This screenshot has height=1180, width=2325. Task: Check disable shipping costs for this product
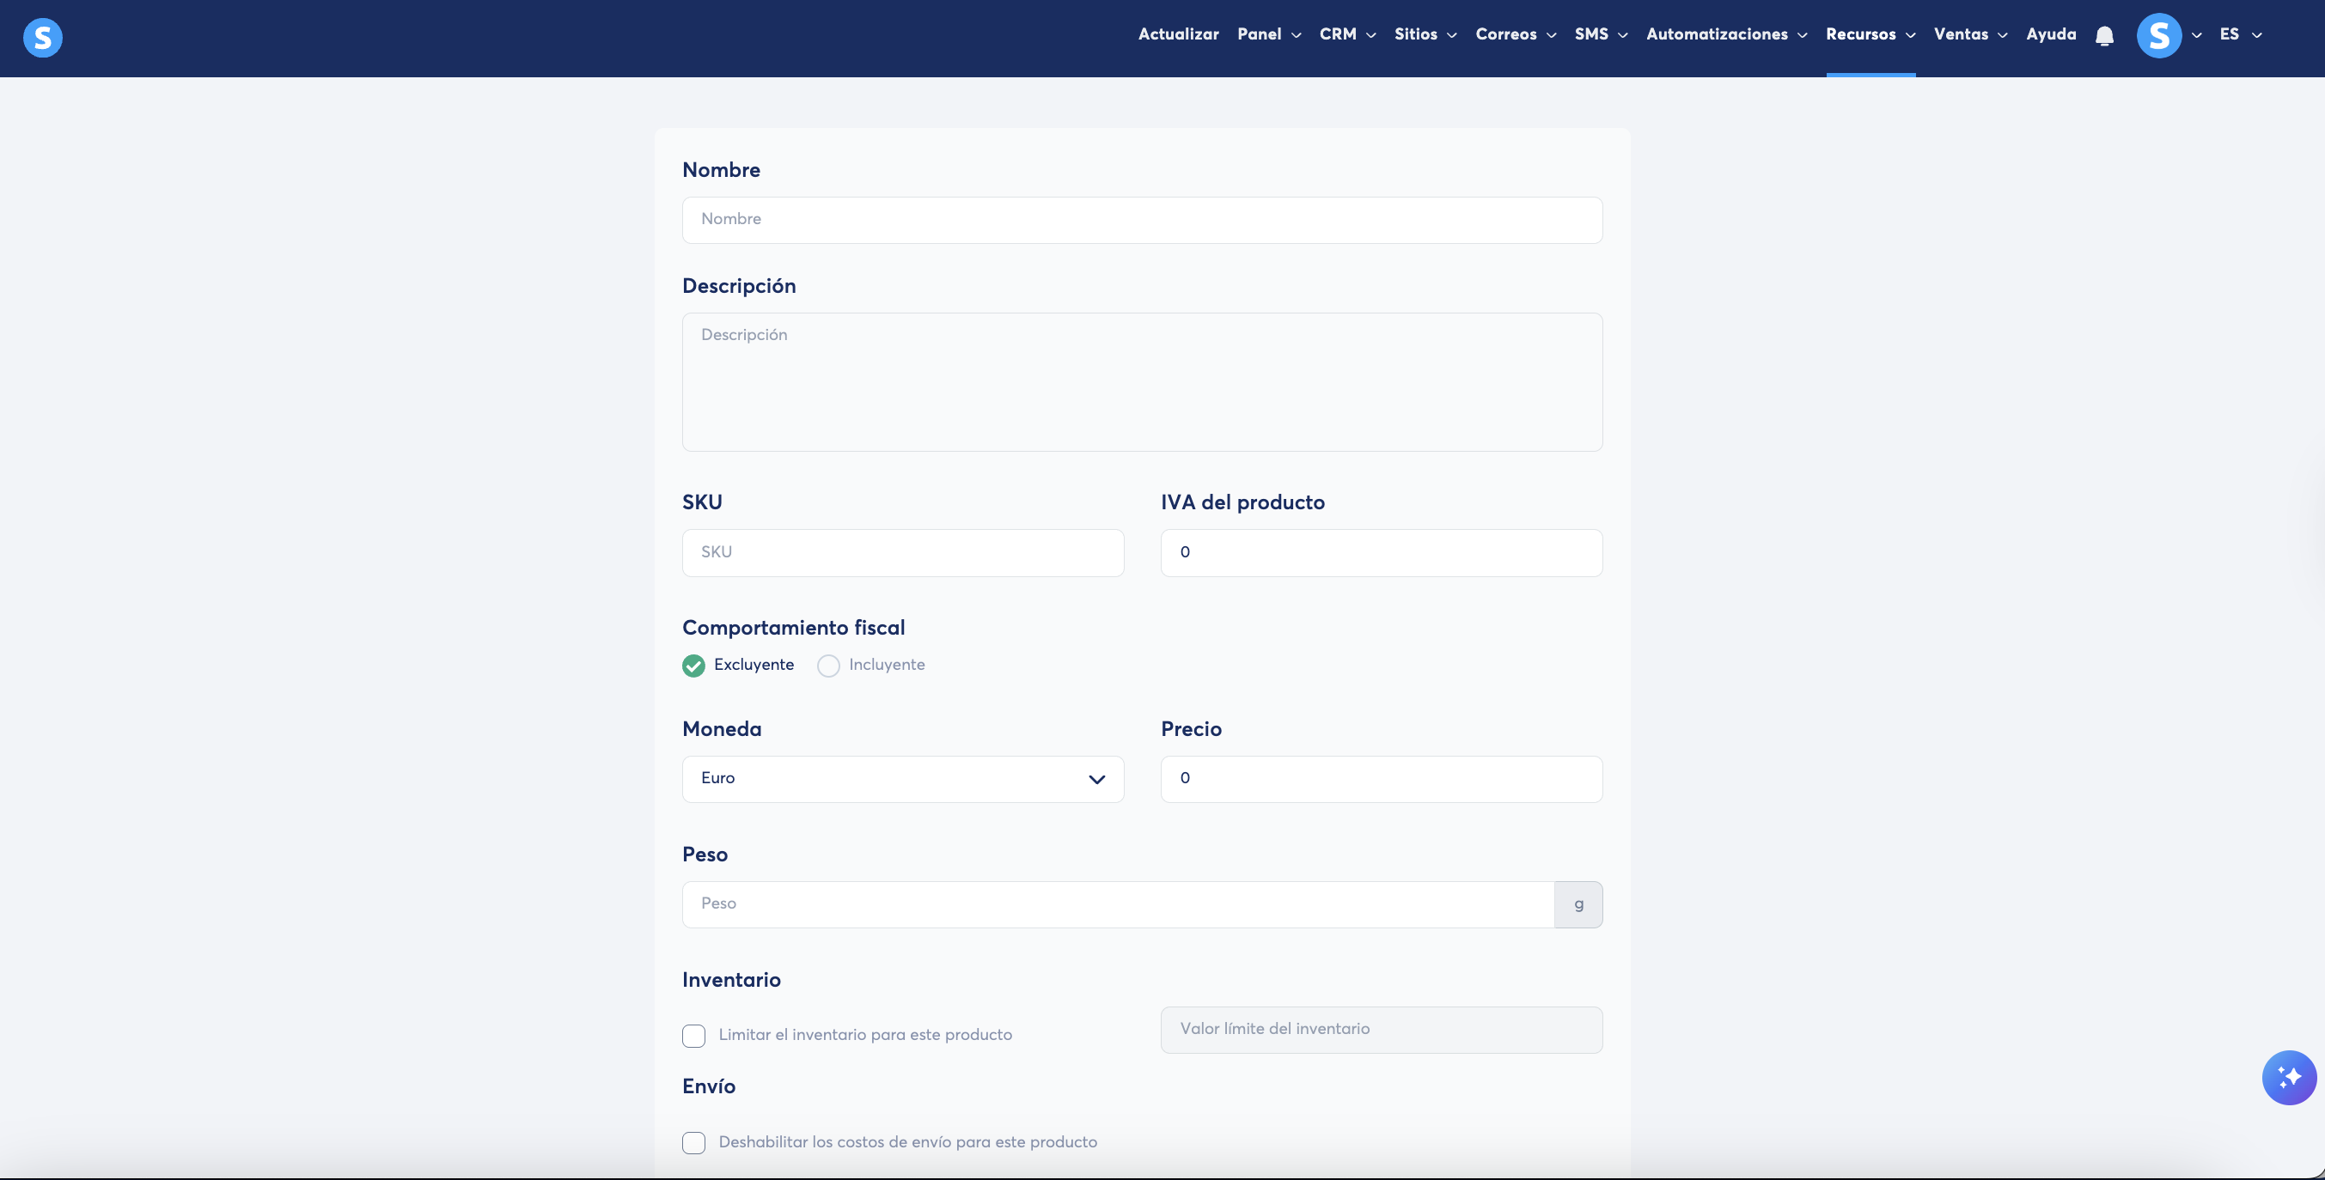click(693, 1142)
